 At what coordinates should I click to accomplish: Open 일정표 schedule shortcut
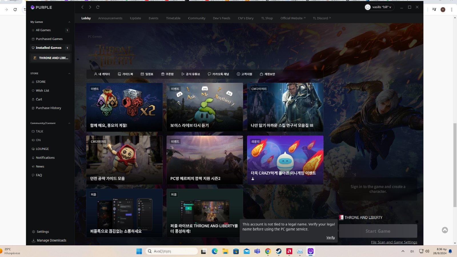click(x=147, y=74)
